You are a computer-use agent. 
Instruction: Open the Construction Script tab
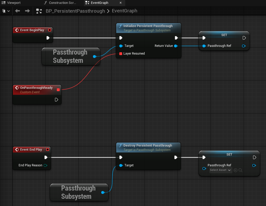click(60, 3)
